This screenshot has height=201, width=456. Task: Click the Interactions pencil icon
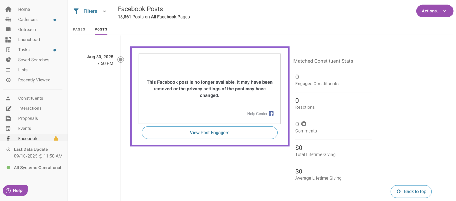coord(8,108)
